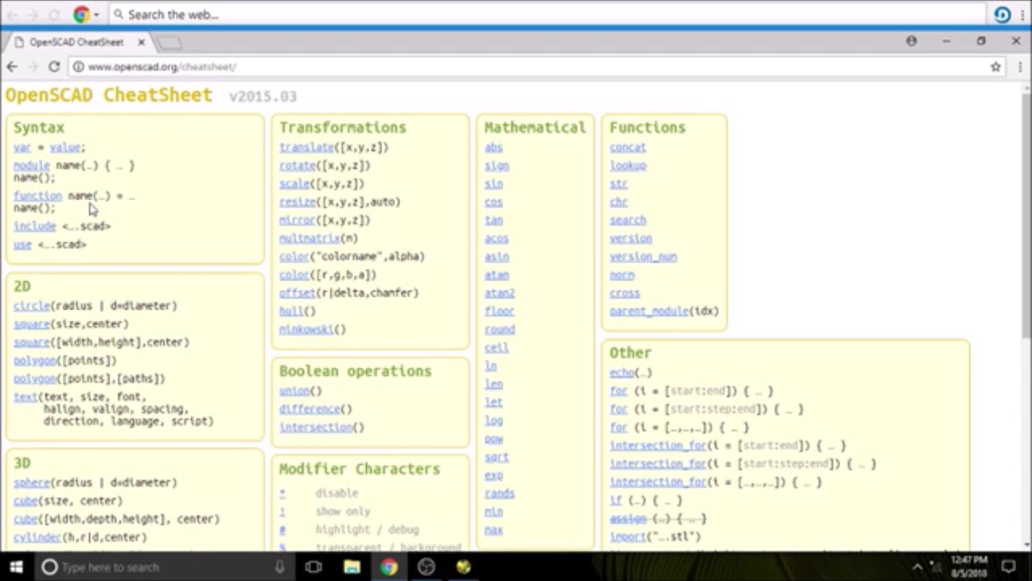Image resolution: width=1032 pixels, height=581 pixels.
Task: Open a new tab beside the CheatSheet tab
Action: [x=169, y=42]
